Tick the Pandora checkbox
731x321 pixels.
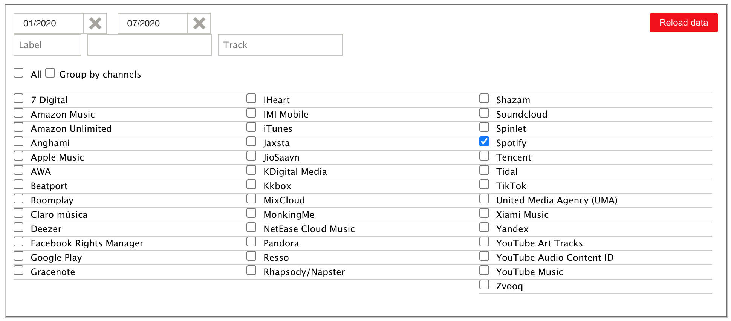pos(251,242)
